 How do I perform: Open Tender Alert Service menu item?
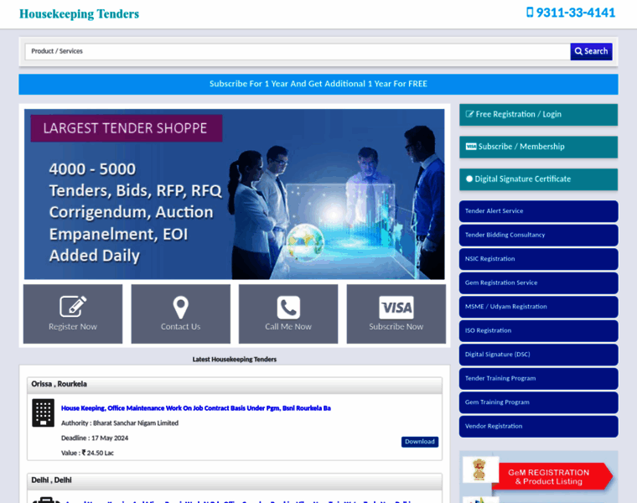pyautogui.click(x=538, y=211)
